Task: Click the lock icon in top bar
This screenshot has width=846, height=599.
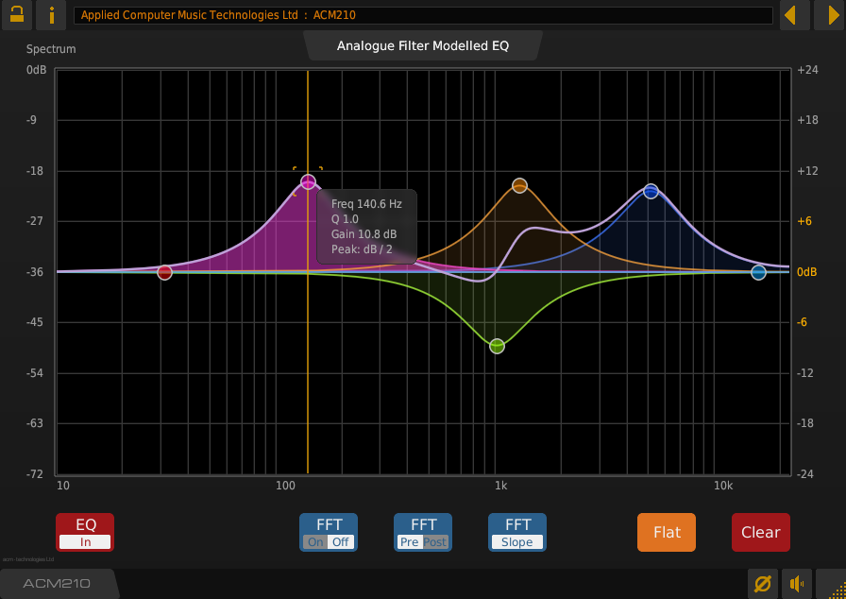Action: (x=16, y=15)
